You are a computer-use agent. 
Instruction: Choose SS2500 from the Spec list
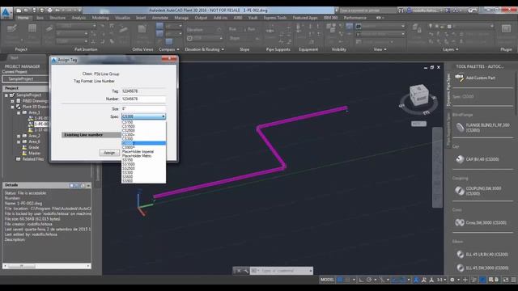pyautogui.click(x=143, y=169)
